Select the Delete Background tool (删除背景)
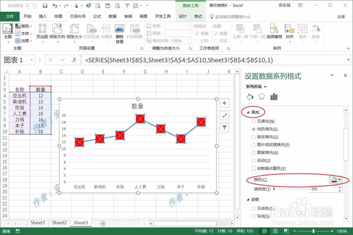 click(119, 32)
